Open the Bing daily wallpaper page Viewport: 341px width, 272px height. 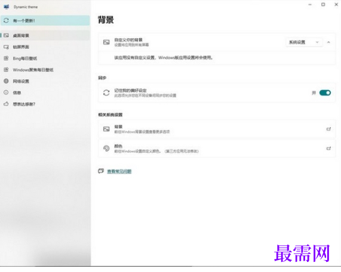(45, 58)
